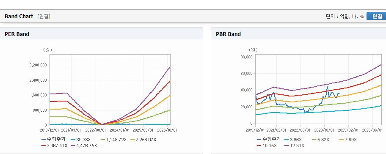Click the PER chart plot area

[x=110, y=90]
